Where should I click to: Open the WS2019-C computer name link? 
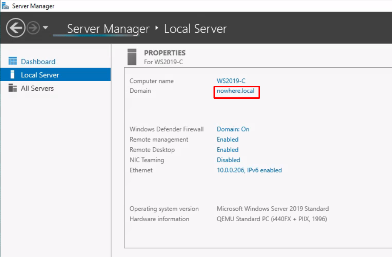(x=231, y=81)
